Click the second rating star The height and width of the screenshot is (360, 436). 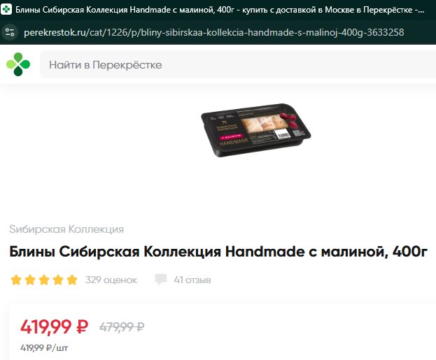coord(30,280)
